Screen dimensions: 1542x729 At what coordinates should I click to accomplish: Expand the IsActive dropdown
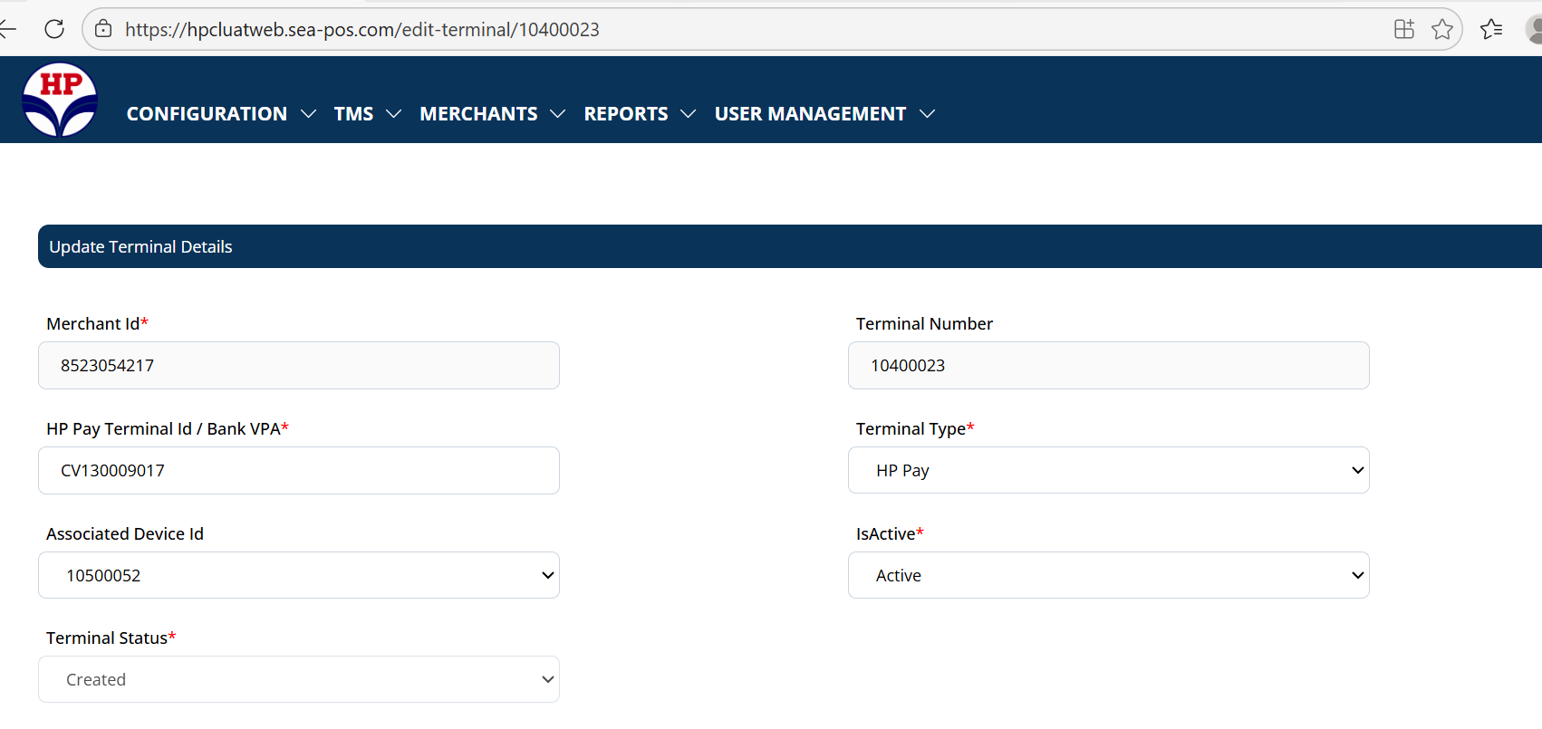(x=1108, y=575)
